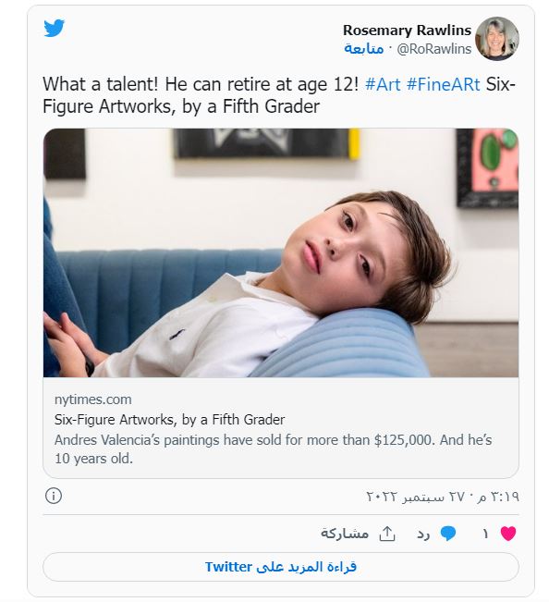Share the tweet with upload arrow icon
Screen dimensions: 549x602
coord(387,534)
